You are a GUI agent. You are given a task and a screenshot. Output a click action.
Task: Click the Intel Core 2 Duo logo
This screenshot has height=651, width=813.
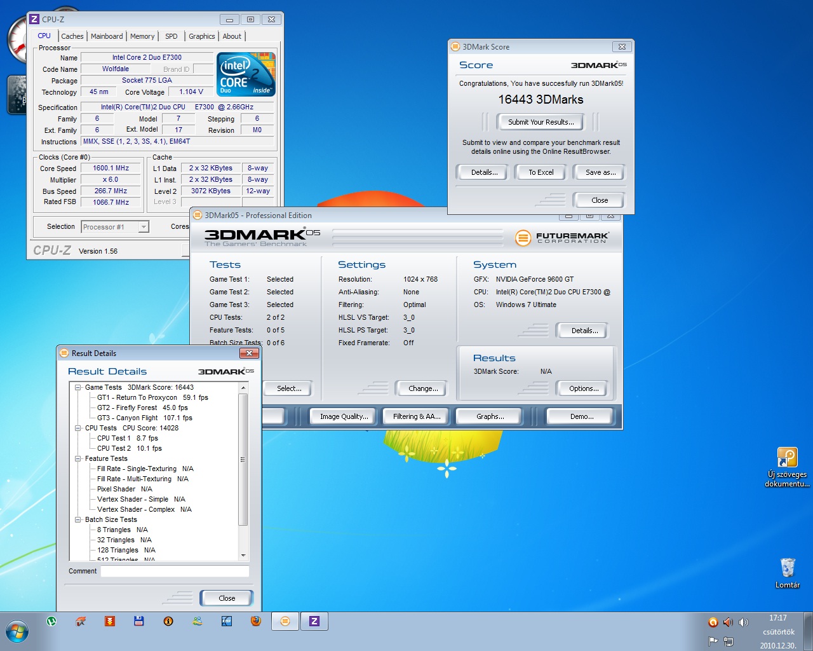tap(246, 74)
